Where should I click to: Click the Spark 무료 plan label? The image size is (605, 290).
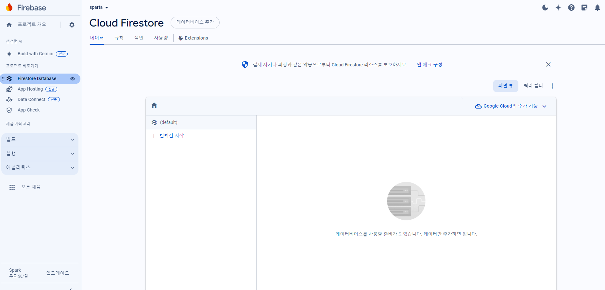[18, 273]
